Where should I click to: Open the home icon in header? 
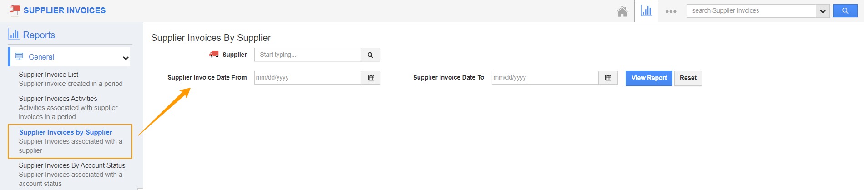(x=622, y=11)
